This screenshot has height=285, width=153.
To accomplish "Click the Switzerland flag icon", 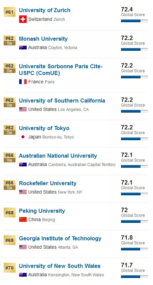I will (23, 19).
